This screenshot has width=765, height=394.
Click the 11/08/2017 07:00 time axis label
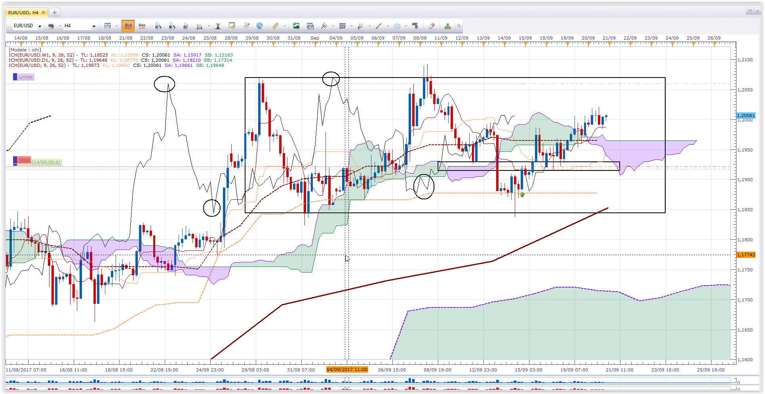[26, 370]
